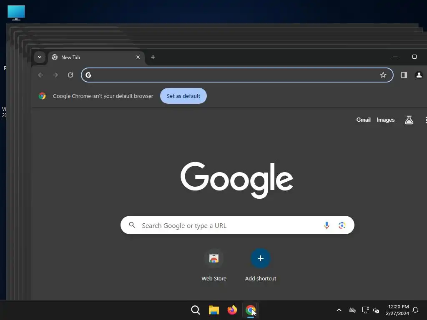Search by image with Google Lens icon

coord(342,225)
